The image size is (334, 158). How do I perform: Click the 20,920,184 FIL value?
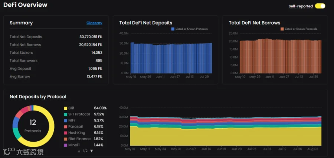[x=91, y=45]
